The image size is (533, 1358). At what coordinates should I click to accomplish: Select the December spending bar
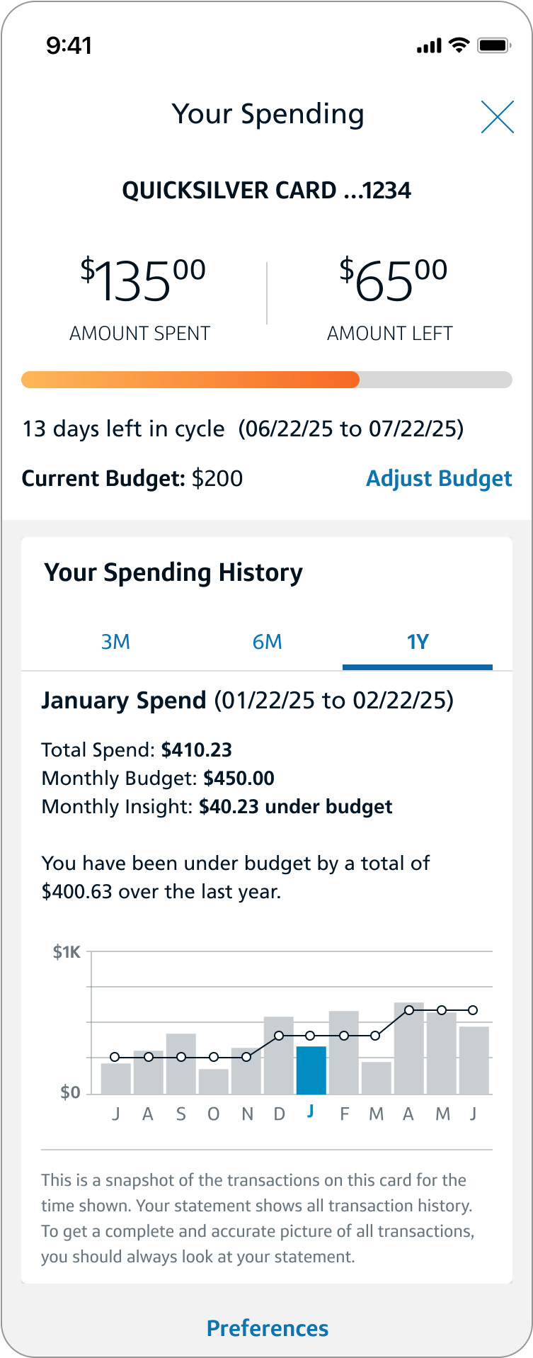click(278, 1056)
